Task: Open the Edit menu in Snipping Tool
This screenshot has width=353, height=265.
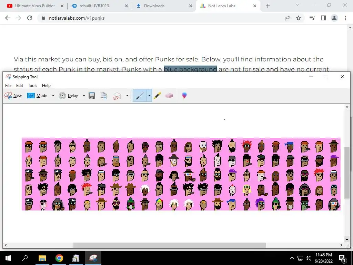Action: coord(20,86)
